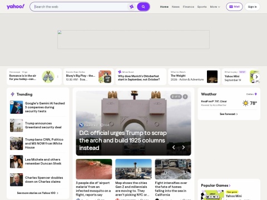
Task: Click the banner advertisement placeholder
Action: click(x=133, y=39)
